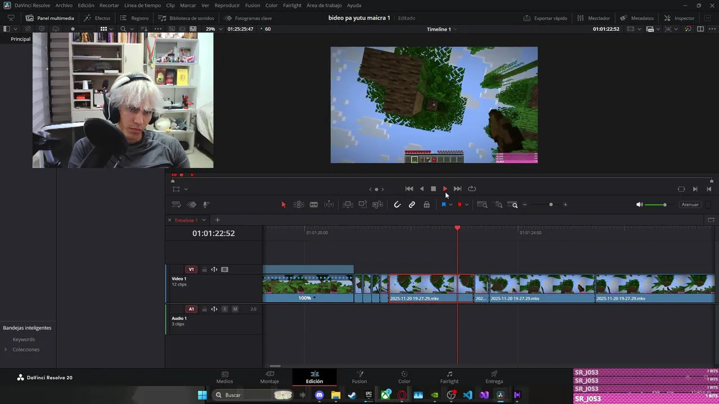Open the Panel multimedia panel

(x=49, y=18)
